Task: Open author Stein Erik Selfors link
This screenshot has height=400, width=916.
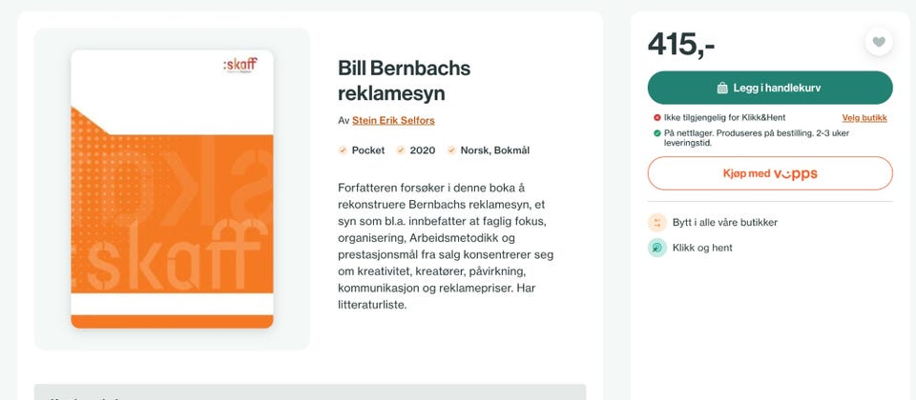Action: click(x=393, y=121)
